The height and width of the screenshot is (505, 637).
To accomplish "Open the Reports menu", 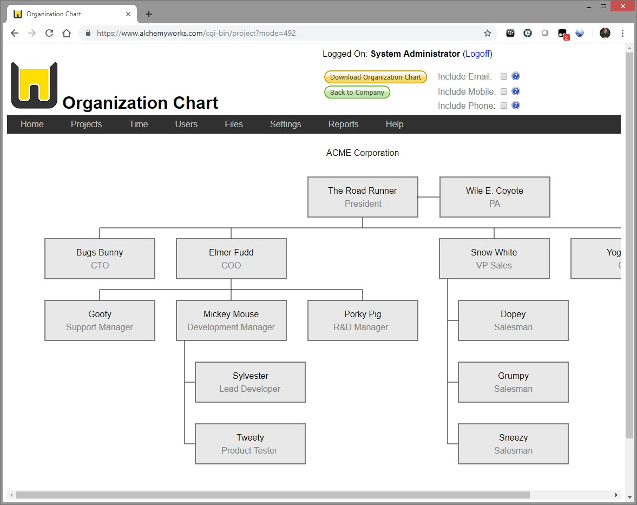I will pos(343,124).
